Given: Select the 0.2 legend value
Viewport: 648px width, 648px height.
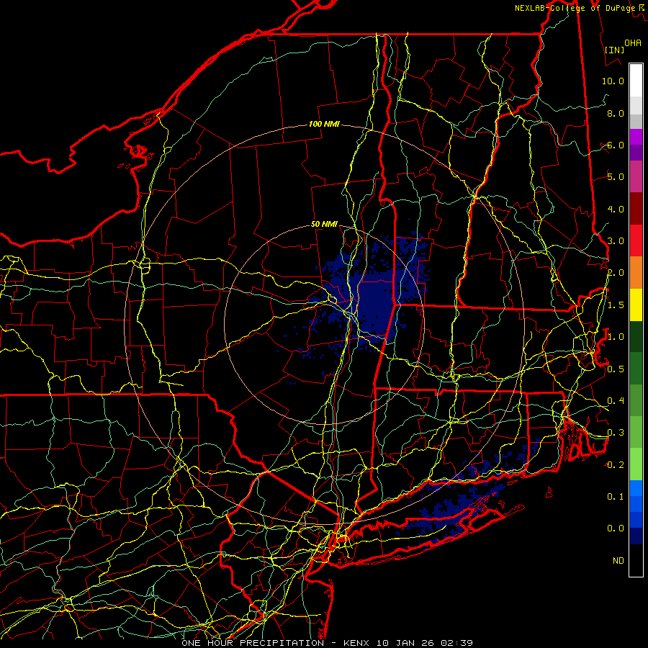Looking at the screenshot, I should 616,465.
